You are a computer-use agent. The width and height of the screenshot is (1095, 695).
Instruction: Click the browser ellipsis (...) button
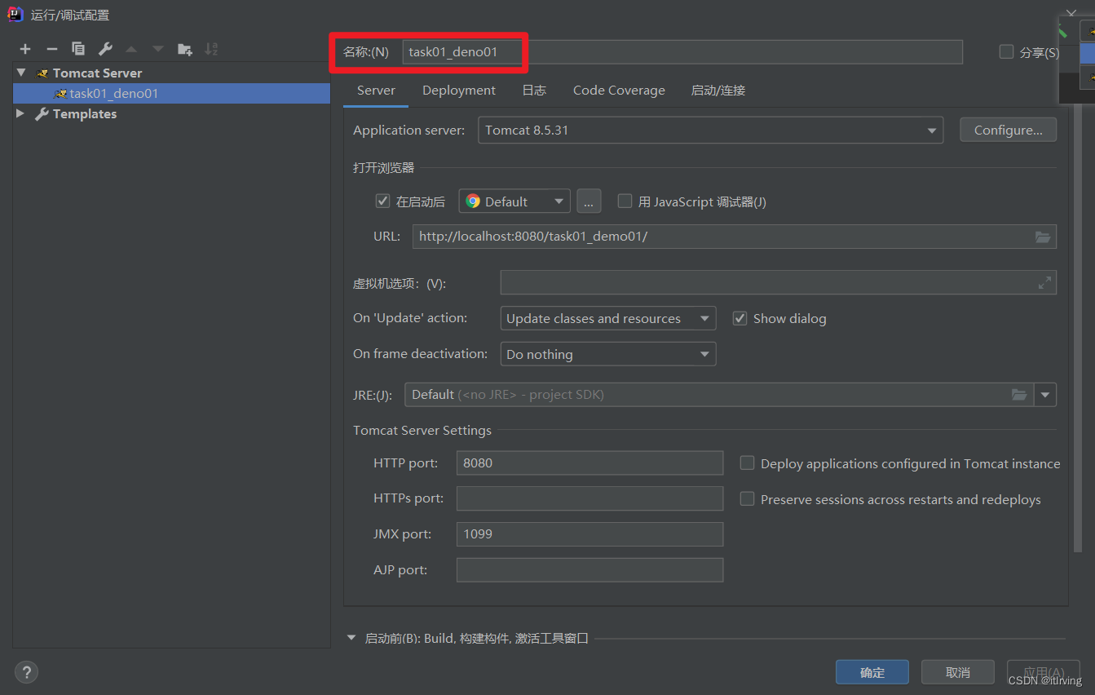pyautogui.click(x=589, y=201)
